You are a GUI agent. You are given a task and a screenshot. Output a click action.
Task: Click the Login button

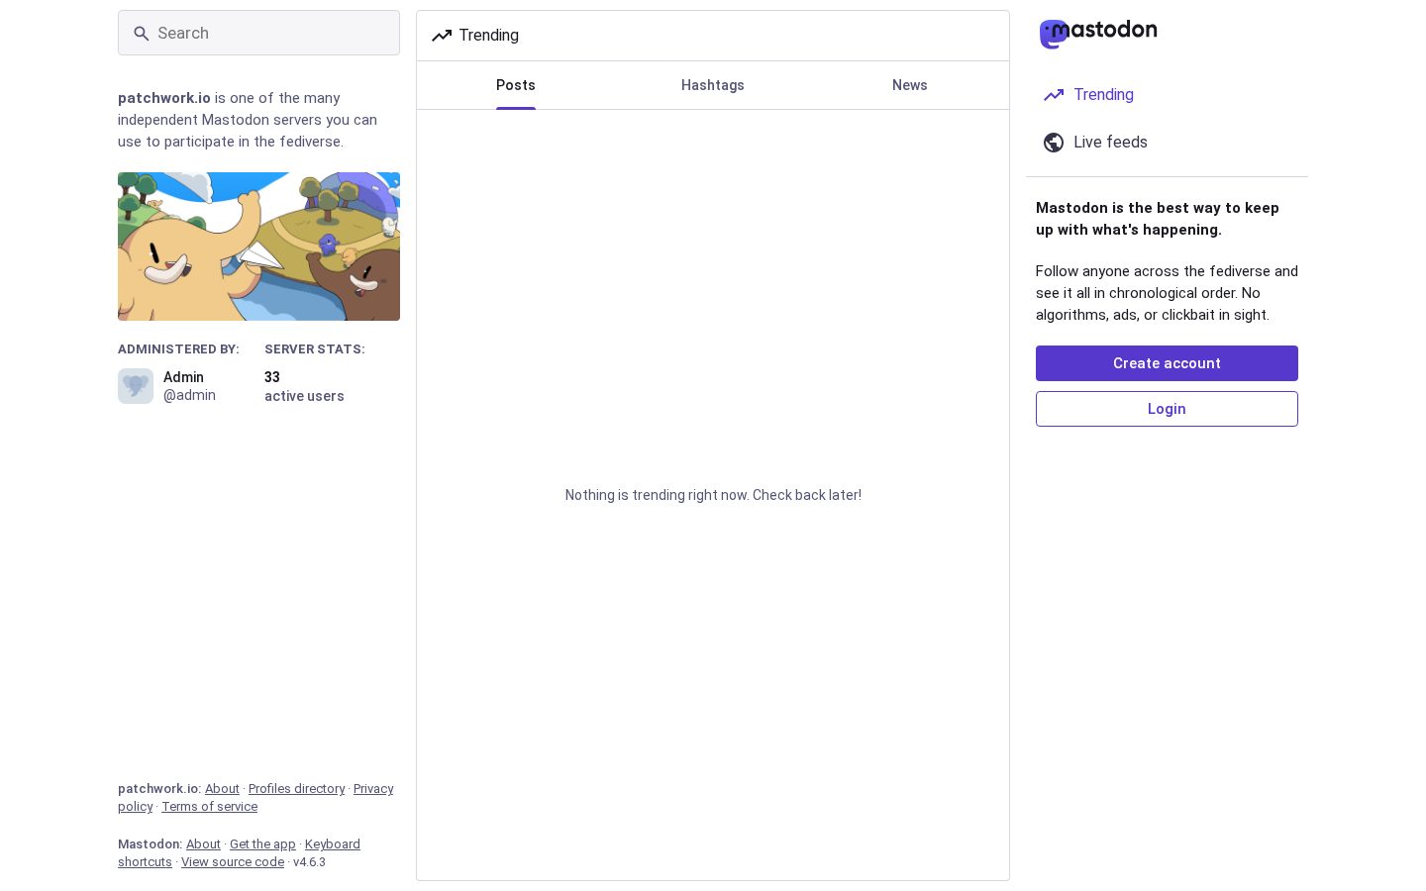tap(1167, 409)
